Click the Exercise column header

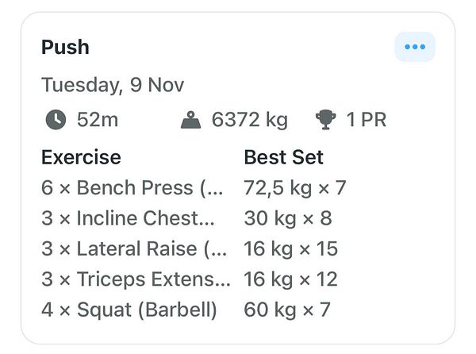click(x=81, y=157)
